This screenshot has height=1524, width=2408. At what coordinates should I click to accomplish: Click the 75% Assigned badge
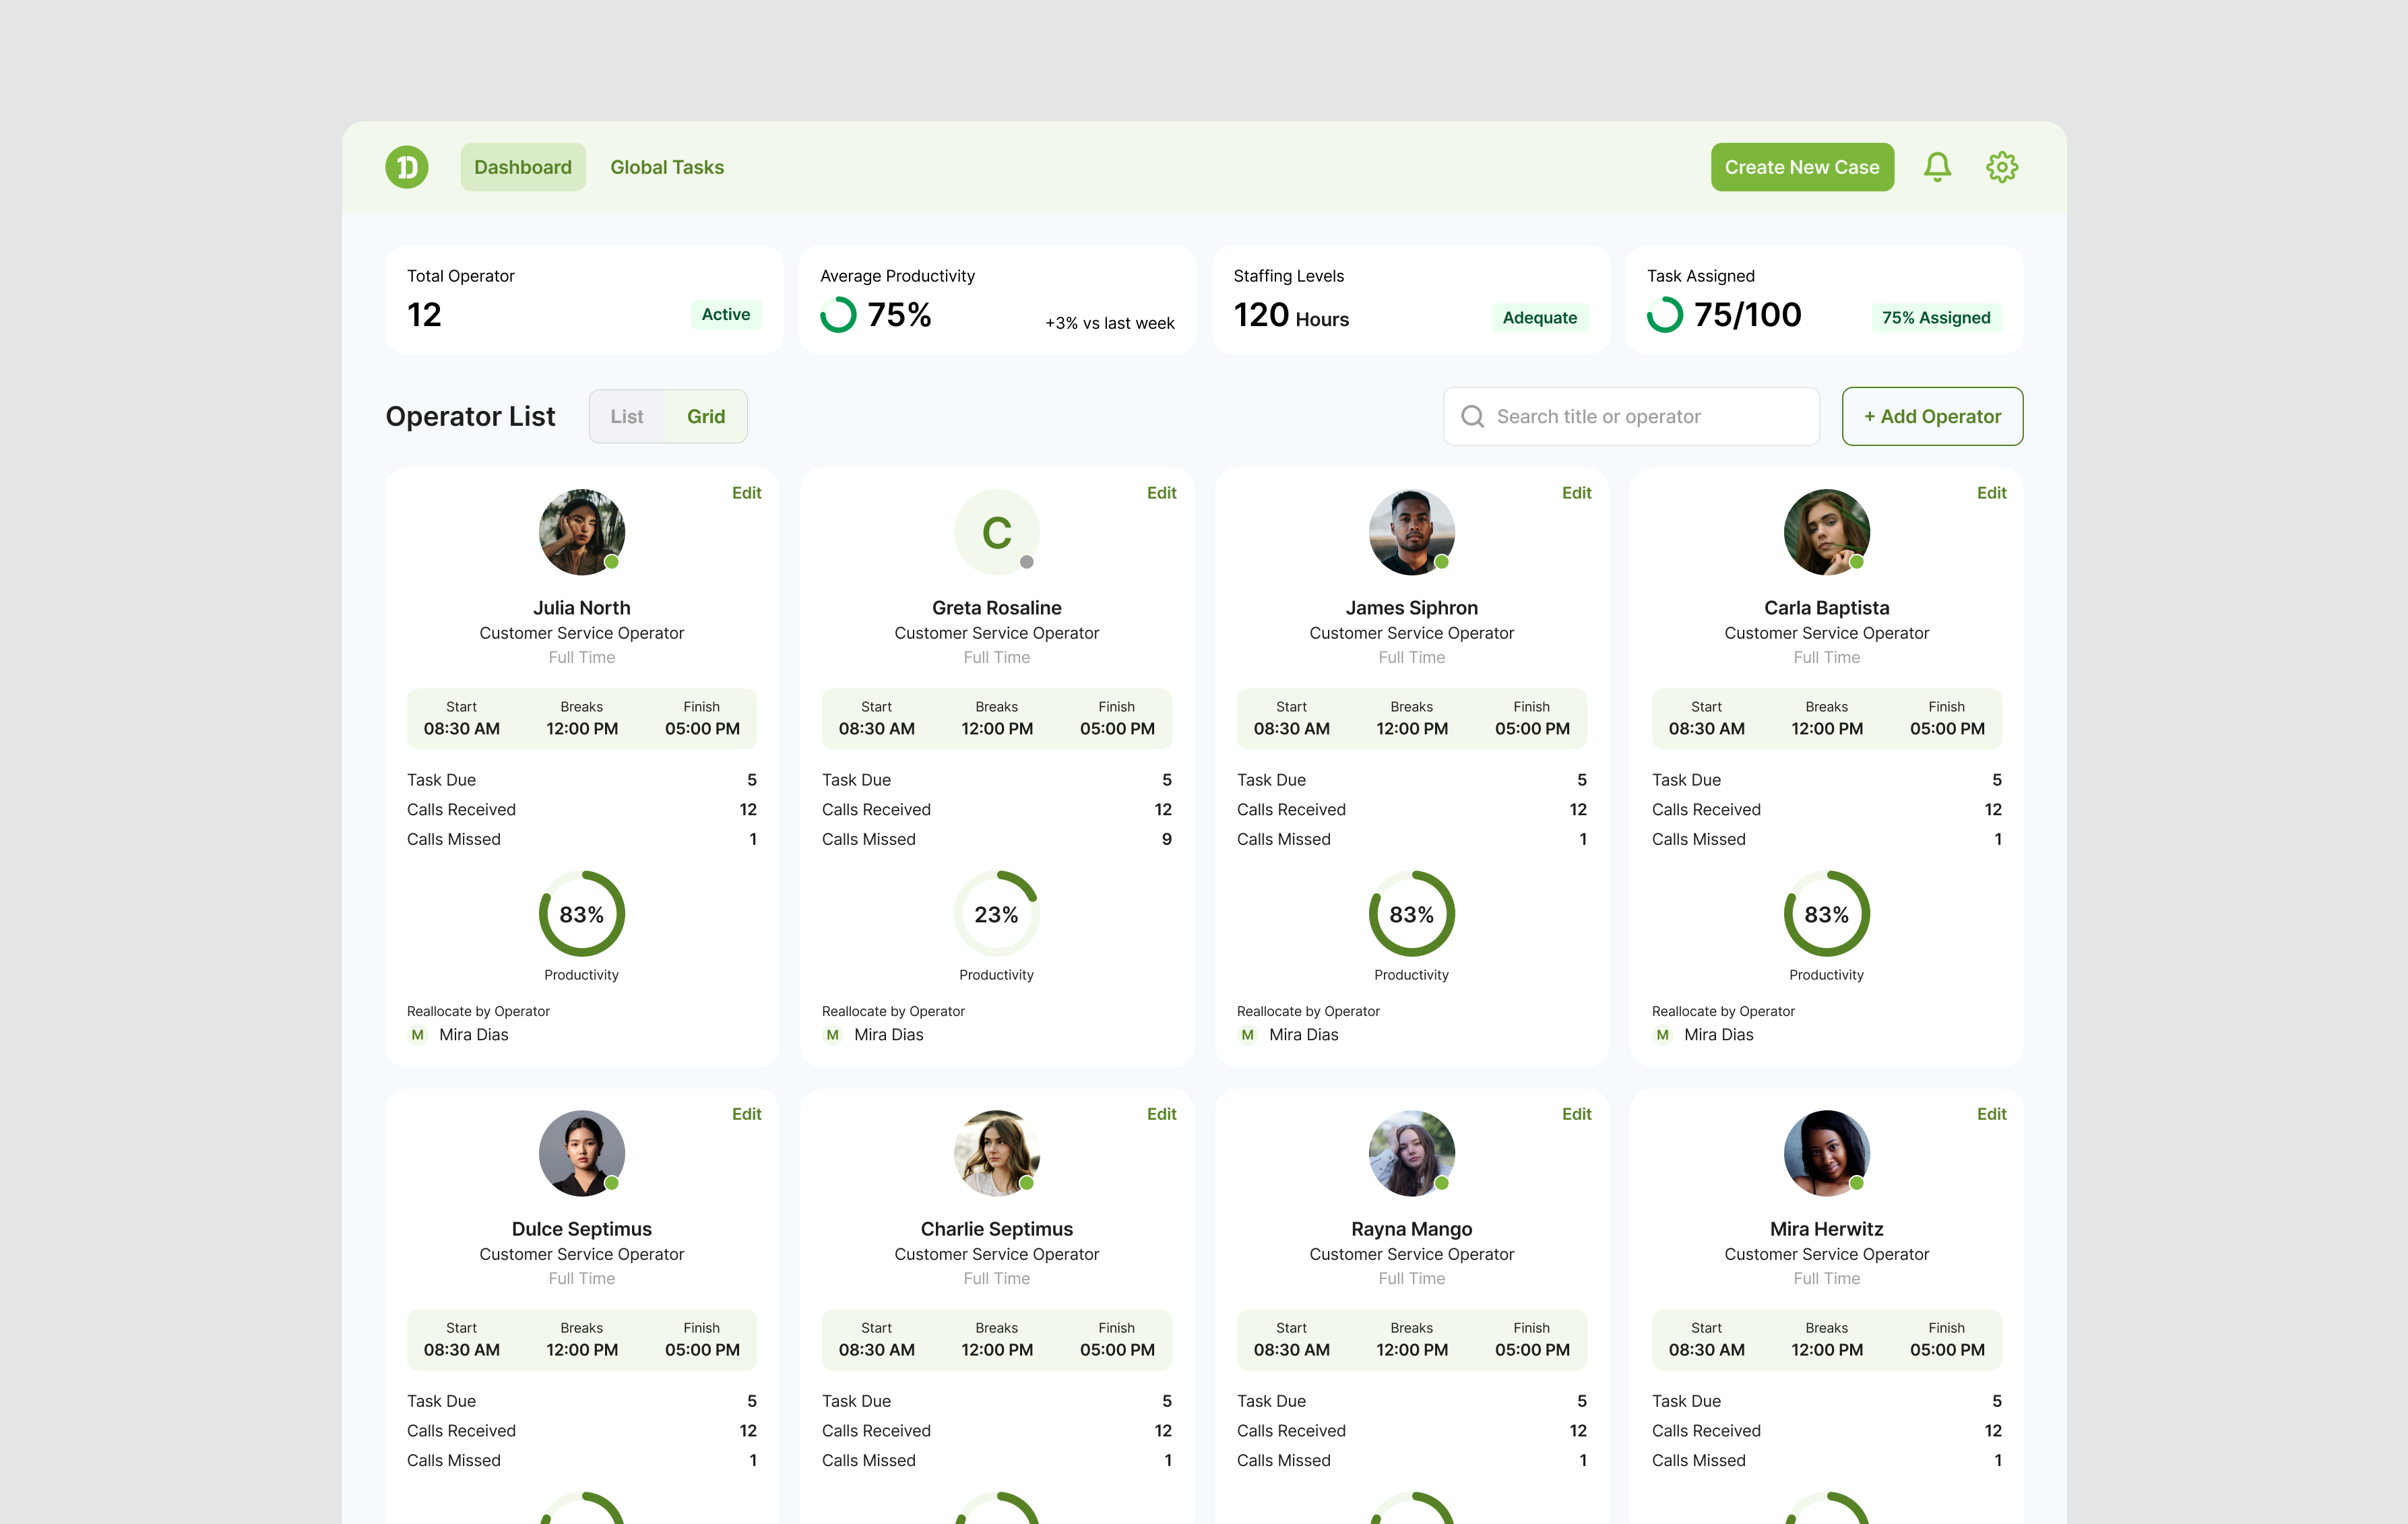[1936, 318]
